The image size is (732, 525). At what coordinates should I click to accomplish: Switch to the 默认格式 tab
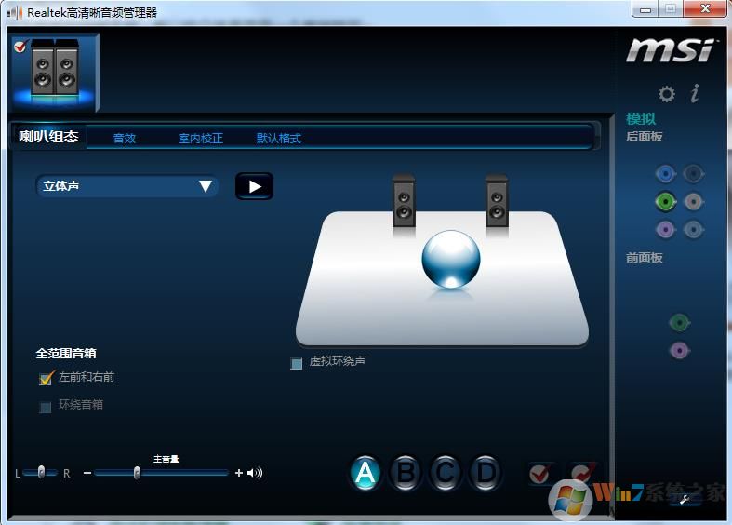(x=279, y=139)
